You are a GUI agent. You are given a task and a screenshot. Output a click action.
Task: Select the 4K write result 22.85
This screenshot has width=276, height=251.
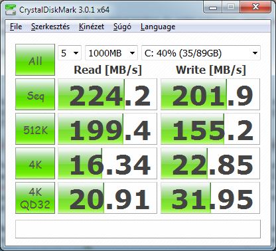click(x=210, y=163)
